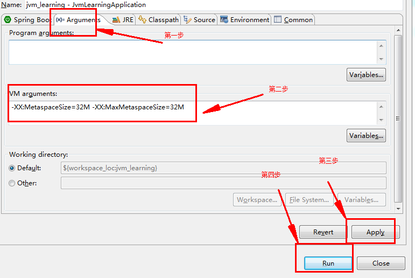
Task: Click Variables button under Program arguments
Action: [x=367, y=75]
